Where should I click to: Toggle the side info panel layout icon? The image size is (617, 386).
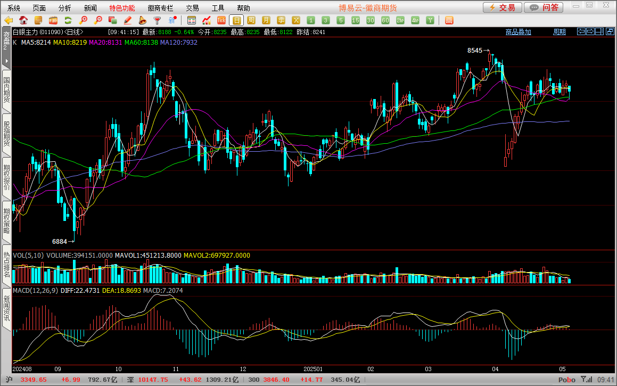(599, 31)
